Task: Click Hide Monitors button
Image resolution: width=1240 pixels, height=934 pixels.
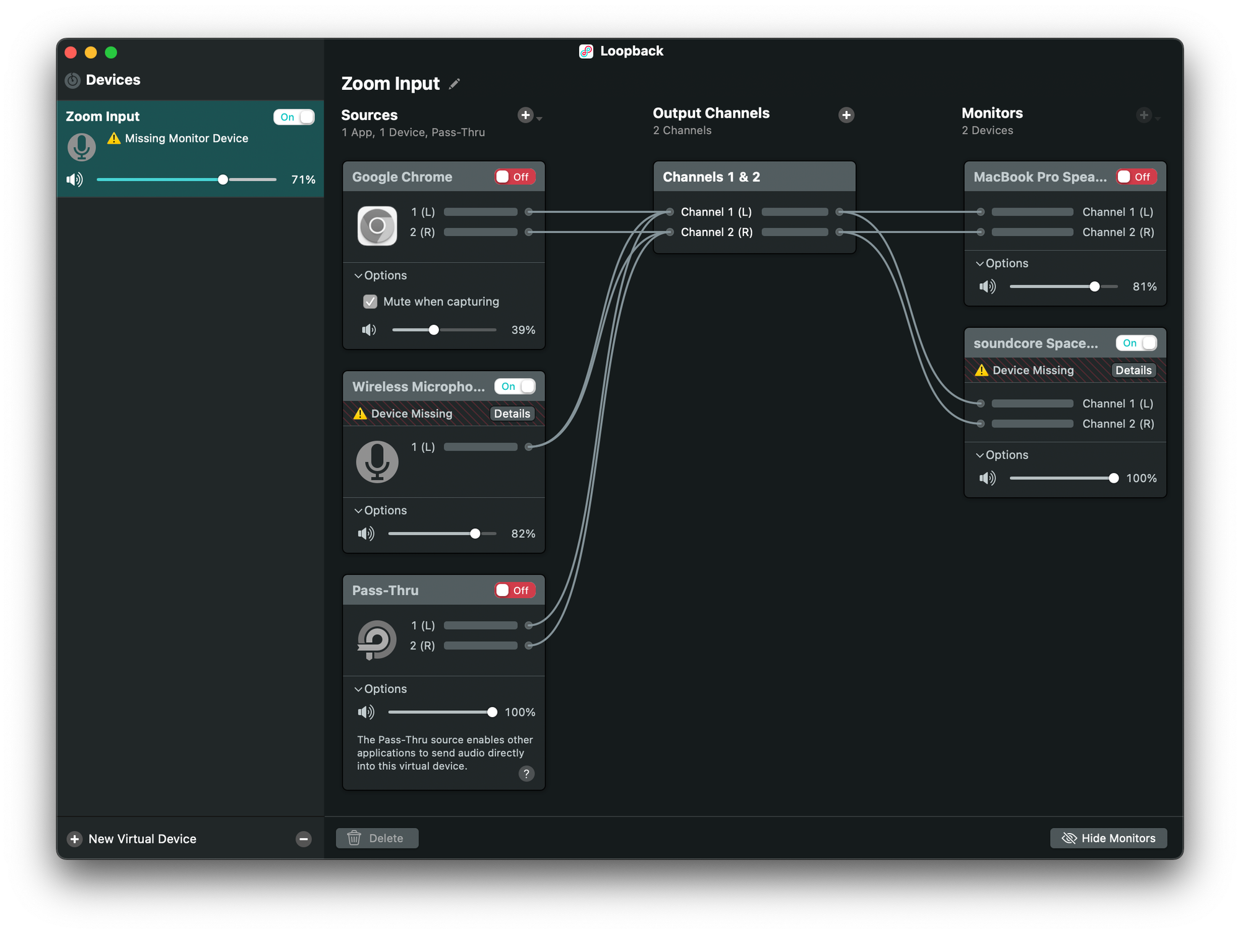Action: [1109, 838]
